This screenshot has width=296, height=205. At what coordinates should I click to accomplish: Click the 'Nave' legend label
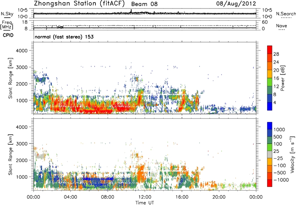[x=282, y=26]
